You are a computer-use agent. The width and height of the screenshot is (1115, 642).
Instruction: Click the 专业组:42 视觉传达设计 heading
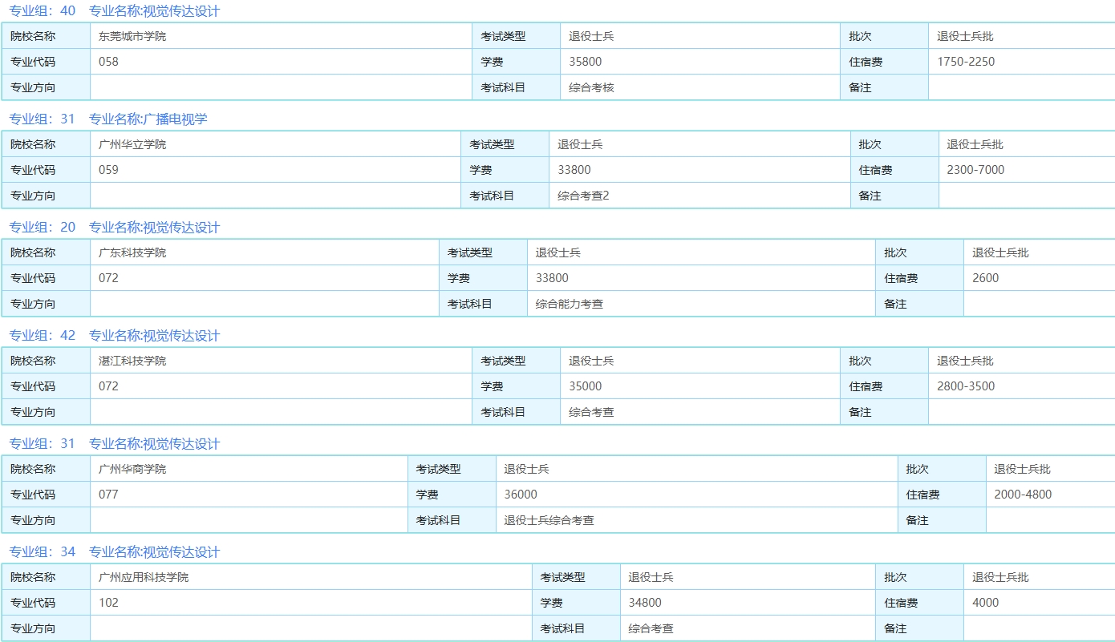[x=114, y=336]
